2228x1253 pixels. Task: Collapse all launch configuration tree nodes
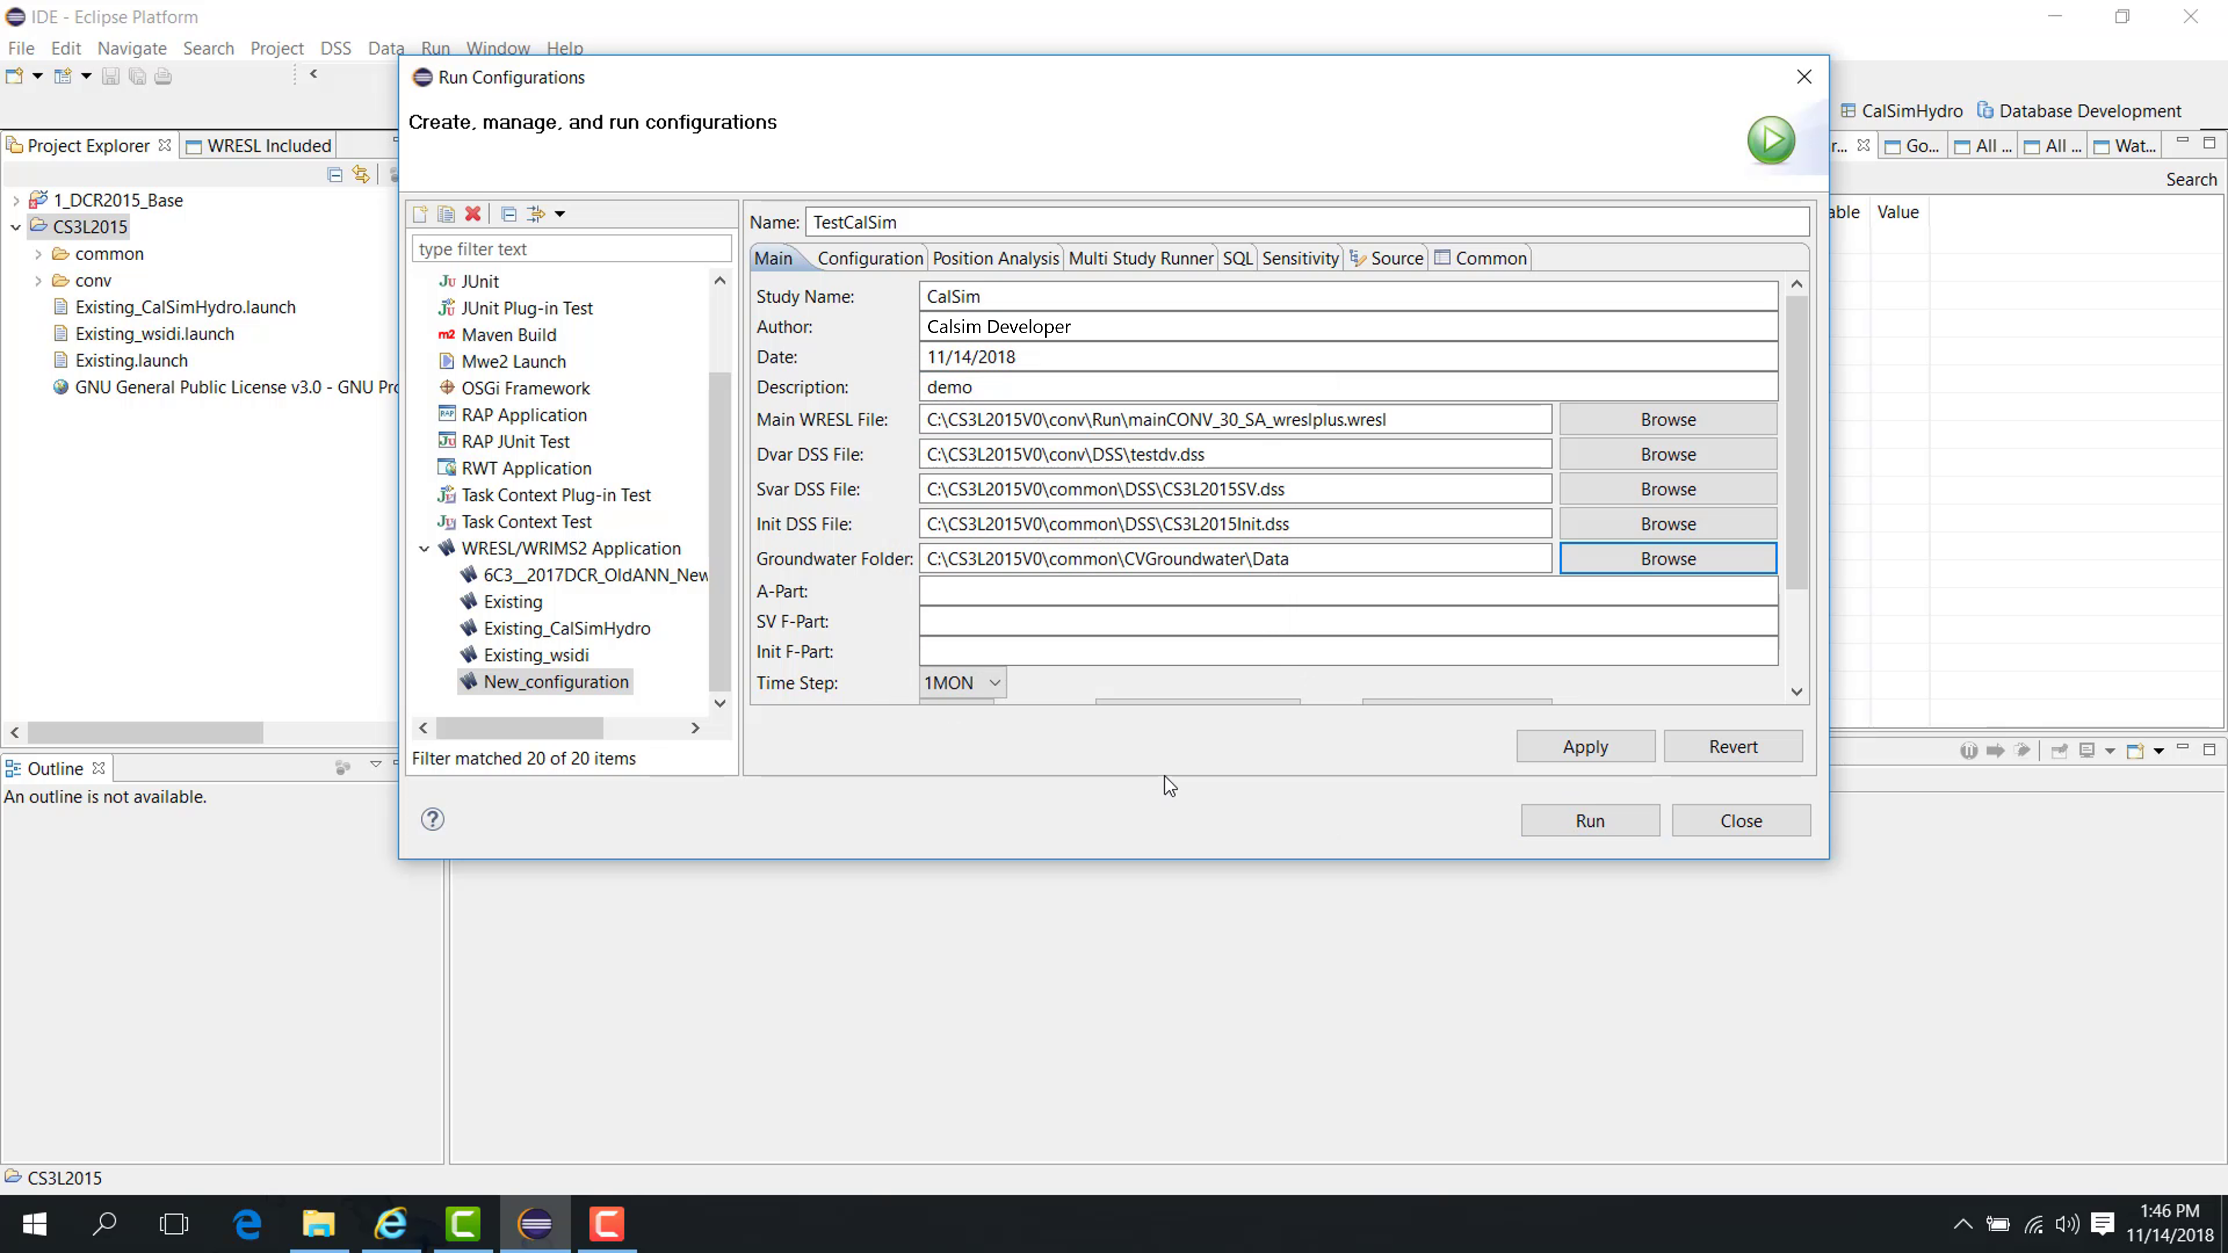[x=509, y=214]
